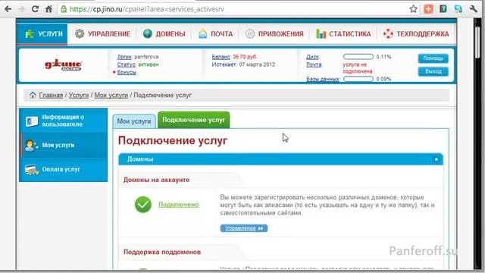Switch to the Подключение услуг tab
The height and width of the screenshot is (273, 485).
194,120
